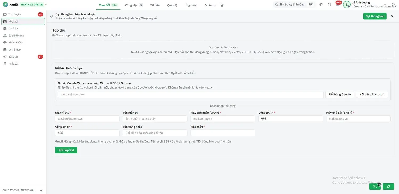Open Bảng tin in the sidebar
Screen dimensions: 399x194
[23, 57]
